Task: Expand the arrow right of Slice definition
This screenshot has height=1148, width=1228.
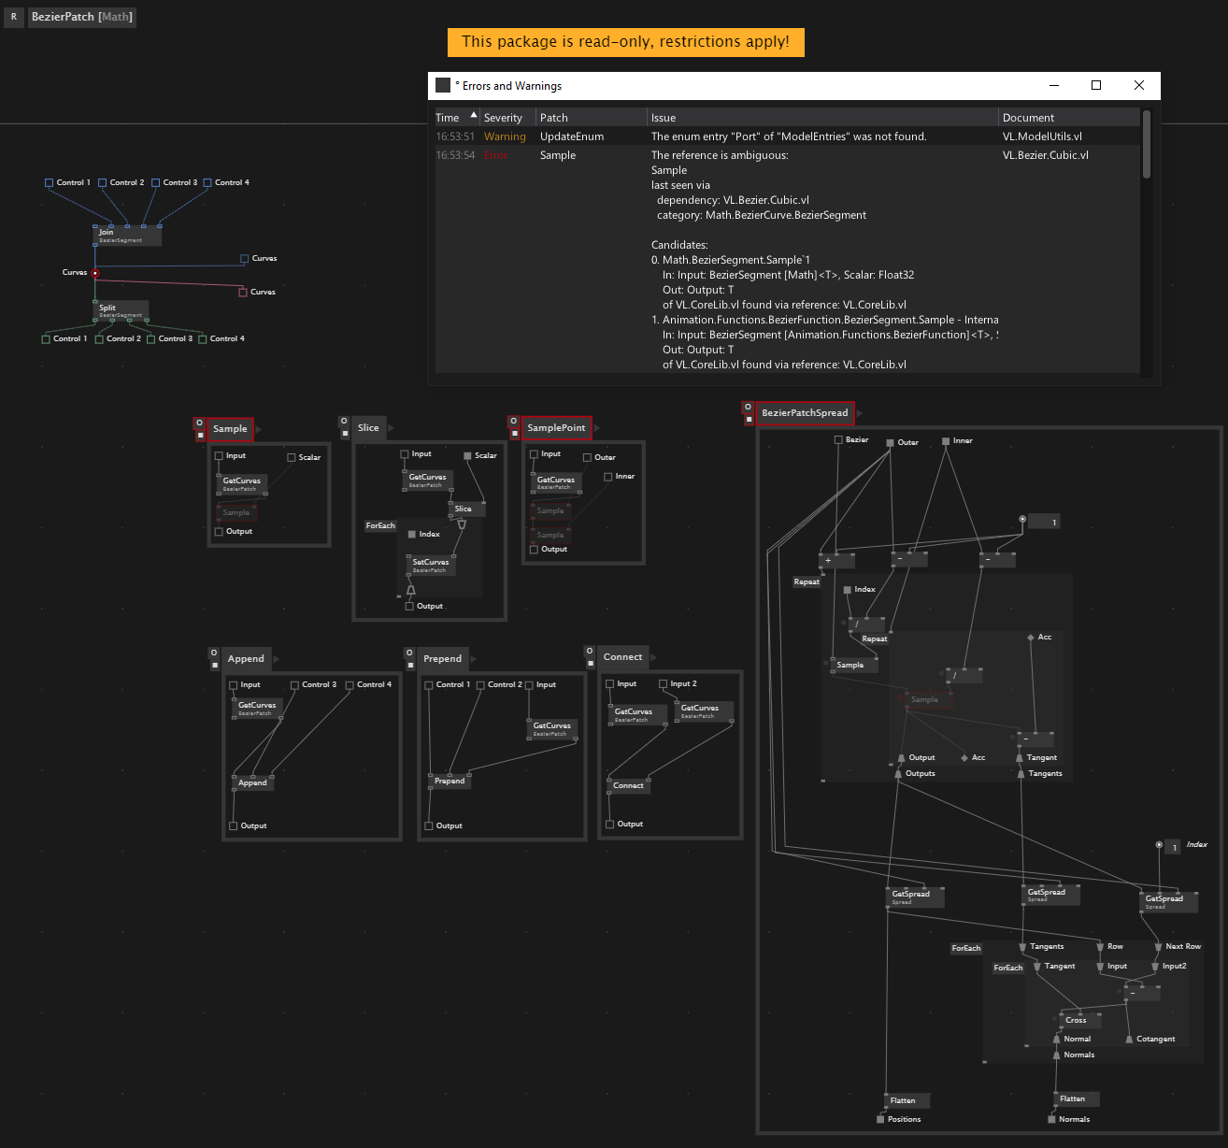Action: click(x=393, y=428)
